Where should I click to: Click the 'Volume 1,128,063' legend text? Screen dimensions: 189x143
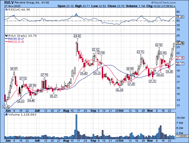(22, 114)
